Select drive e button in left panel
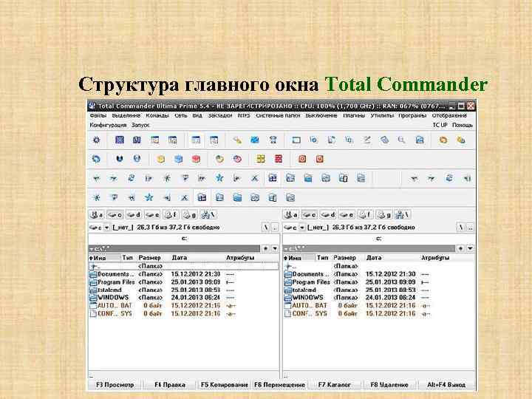Image resolution: width=532 pixels, height=399 pixels. [152, 215]
